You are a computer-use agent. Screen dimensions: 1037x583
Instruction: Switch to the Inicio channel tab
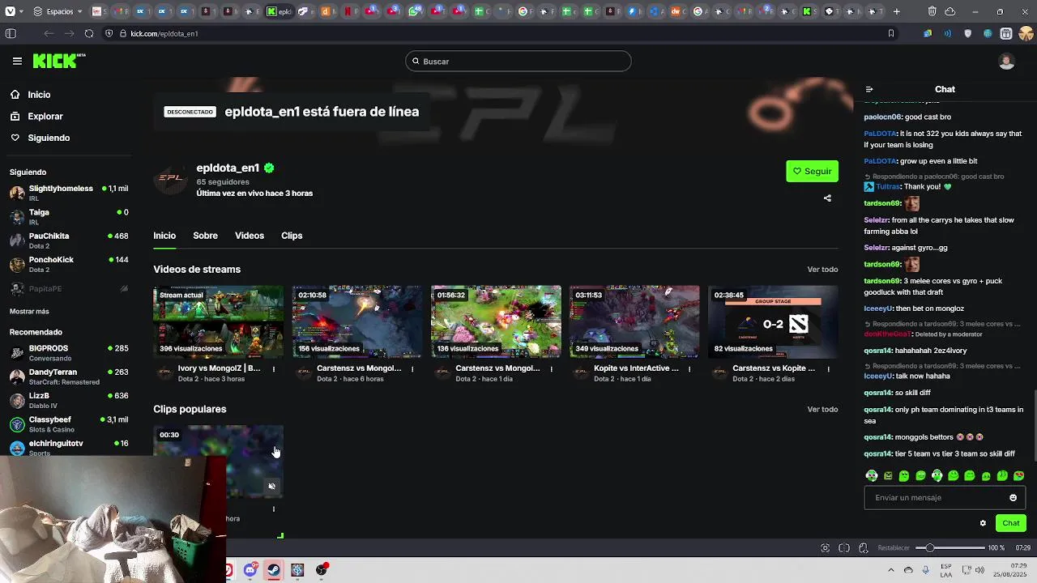[x=164, y=236]
